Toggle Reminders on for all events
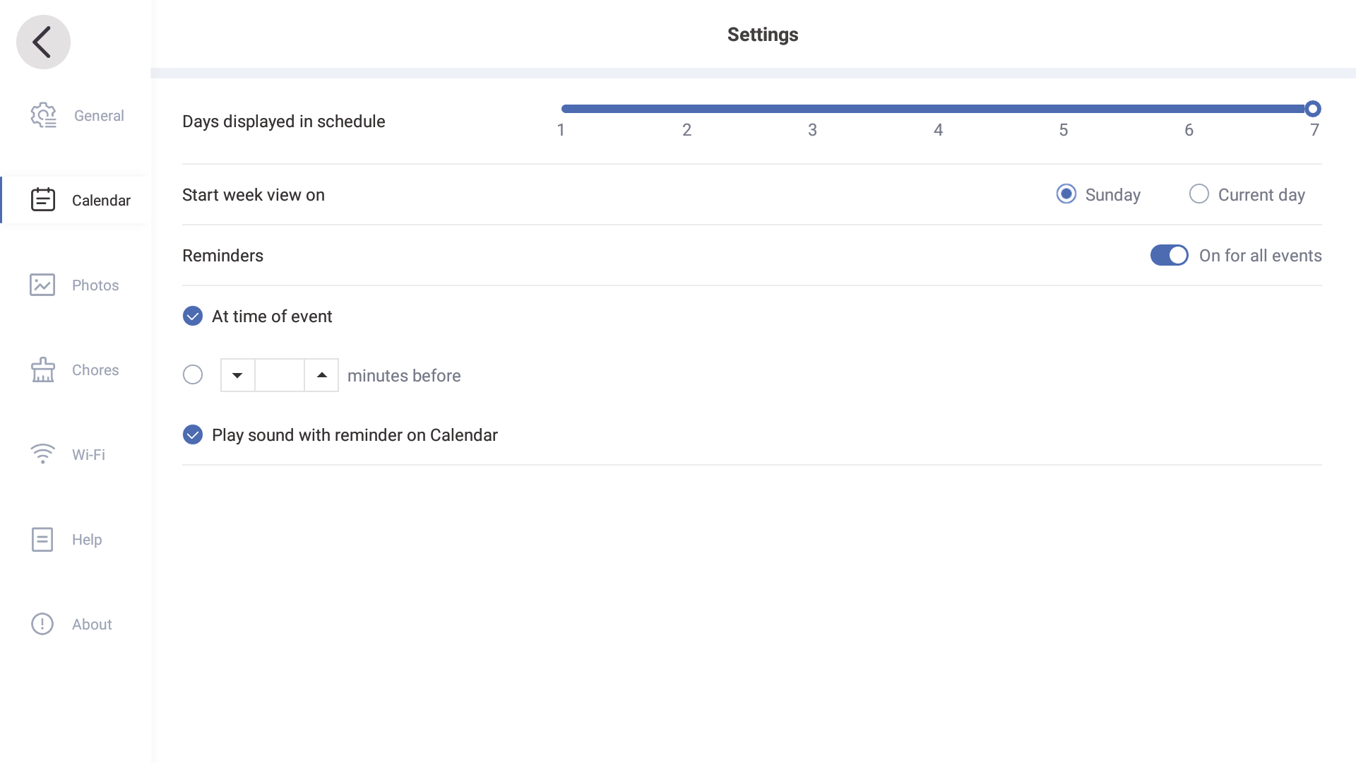1356x763 pixels. pos(1169,255)
